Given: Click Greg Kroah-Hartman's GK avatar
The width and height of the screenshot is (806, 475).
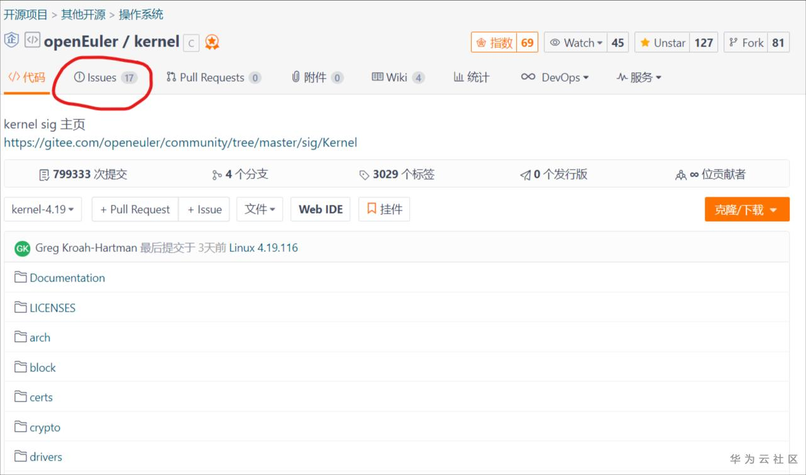Looking at the screenshot, I should (22, 248).
